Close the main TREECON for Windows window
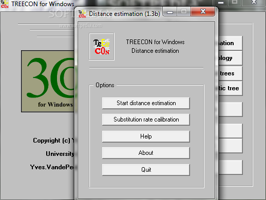This screenshot has height=200, width=266. pos(254,3)
